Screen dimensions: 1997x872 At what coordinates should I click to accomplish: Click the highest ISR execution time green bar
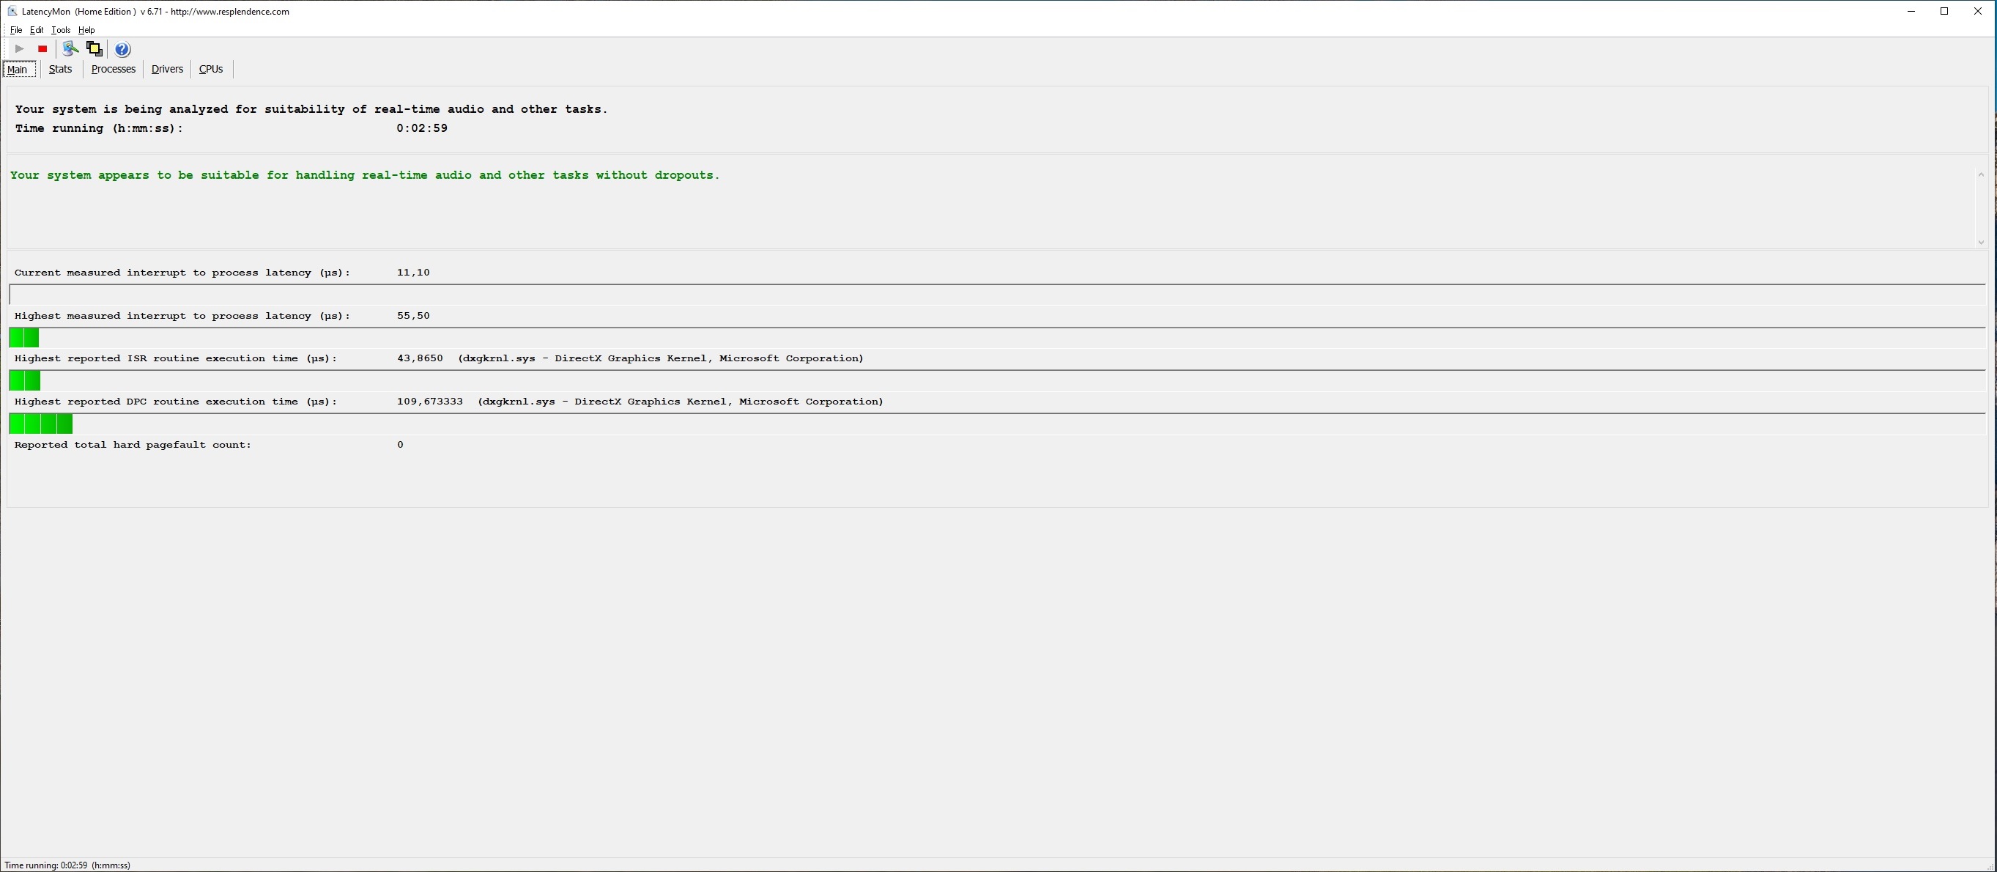(x=25, y=380)
